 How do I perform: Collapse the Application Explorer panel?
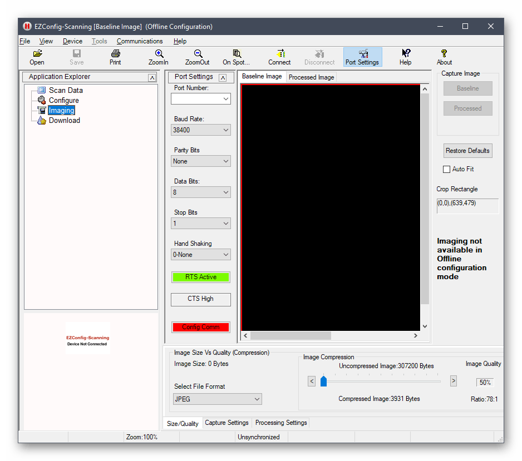[152, 77]
